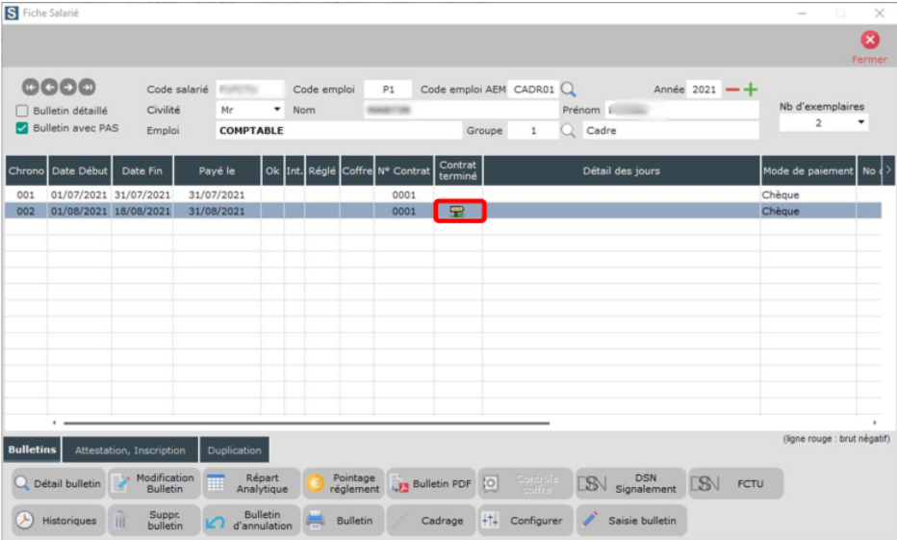Image resolution: width=897 pixels, height=540 pixels.
Task: Click the magnifier next to Groupe field
Action: [x=569, y=131]
